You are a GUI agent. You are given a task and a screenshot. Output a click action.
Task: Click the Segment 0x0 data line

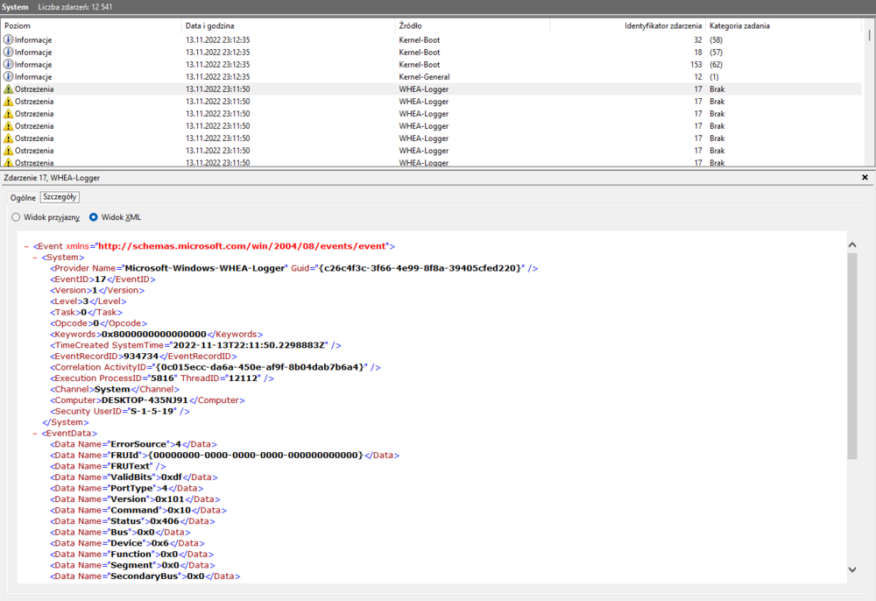(x=132, y=565)
